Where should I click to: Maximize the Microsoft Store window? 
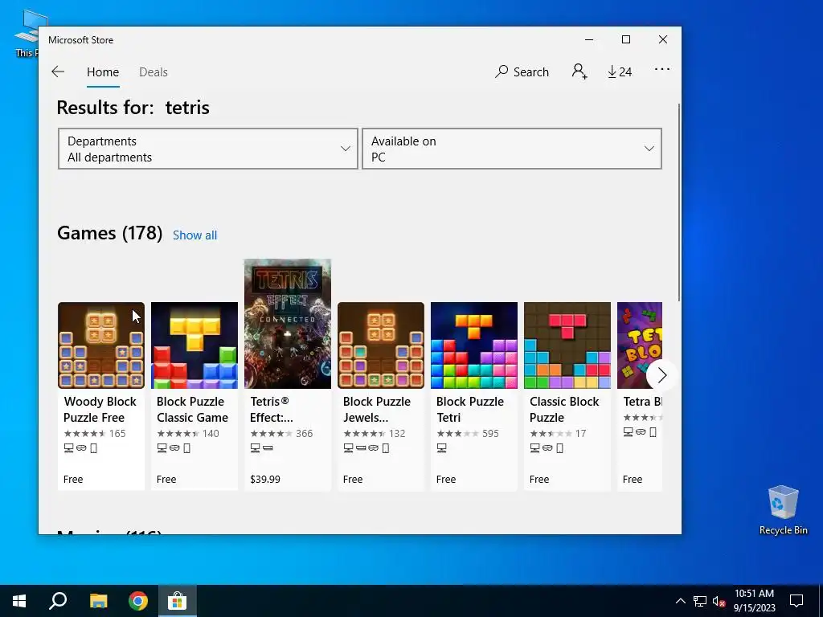coord(625,40)
